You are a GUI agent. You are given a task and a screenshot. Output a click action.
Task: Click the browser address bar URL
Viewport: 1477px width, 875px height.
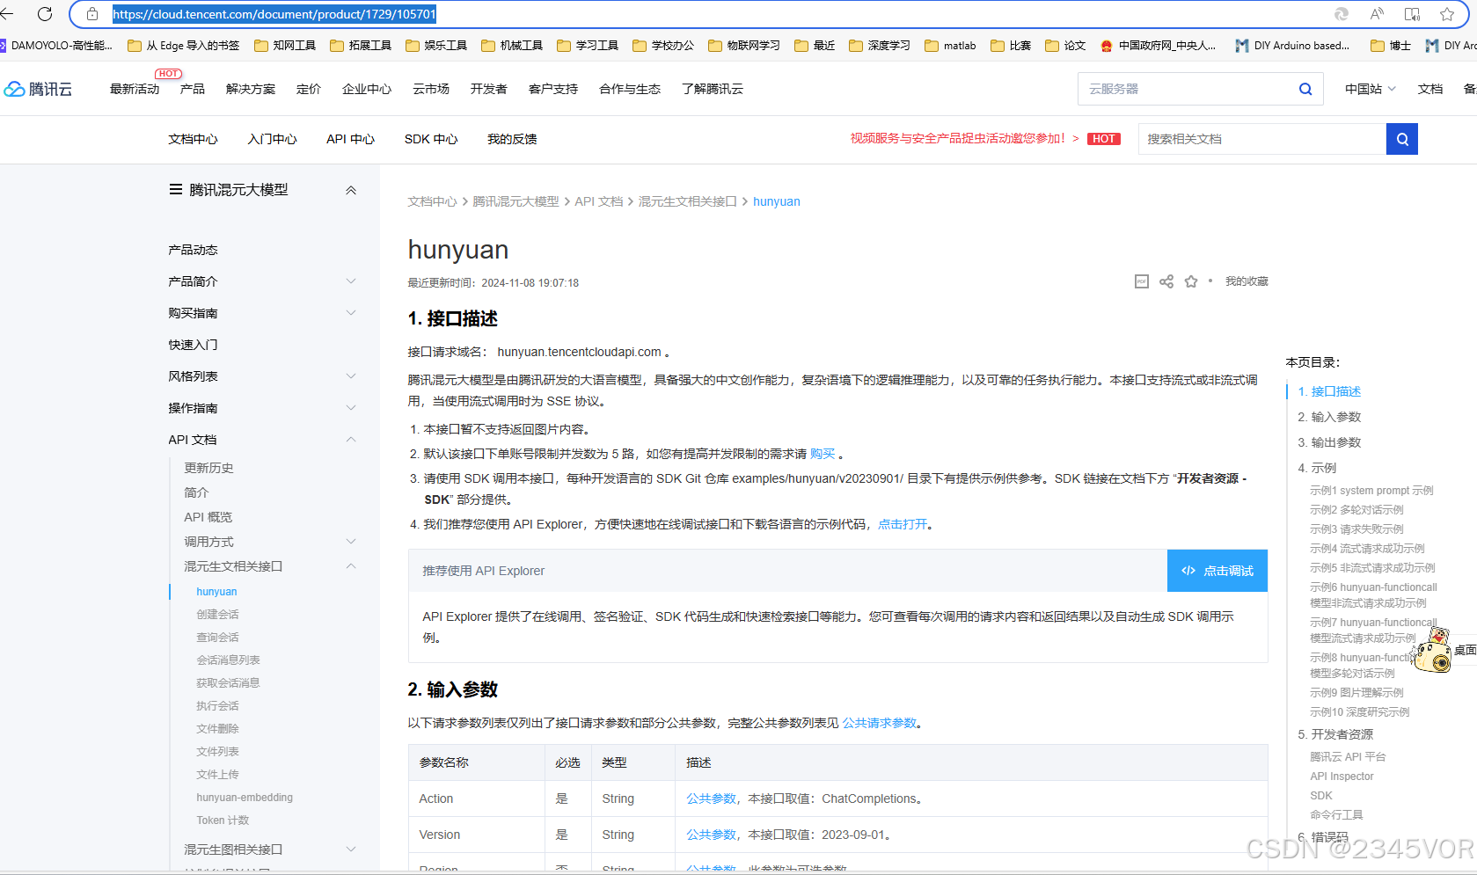274,14
